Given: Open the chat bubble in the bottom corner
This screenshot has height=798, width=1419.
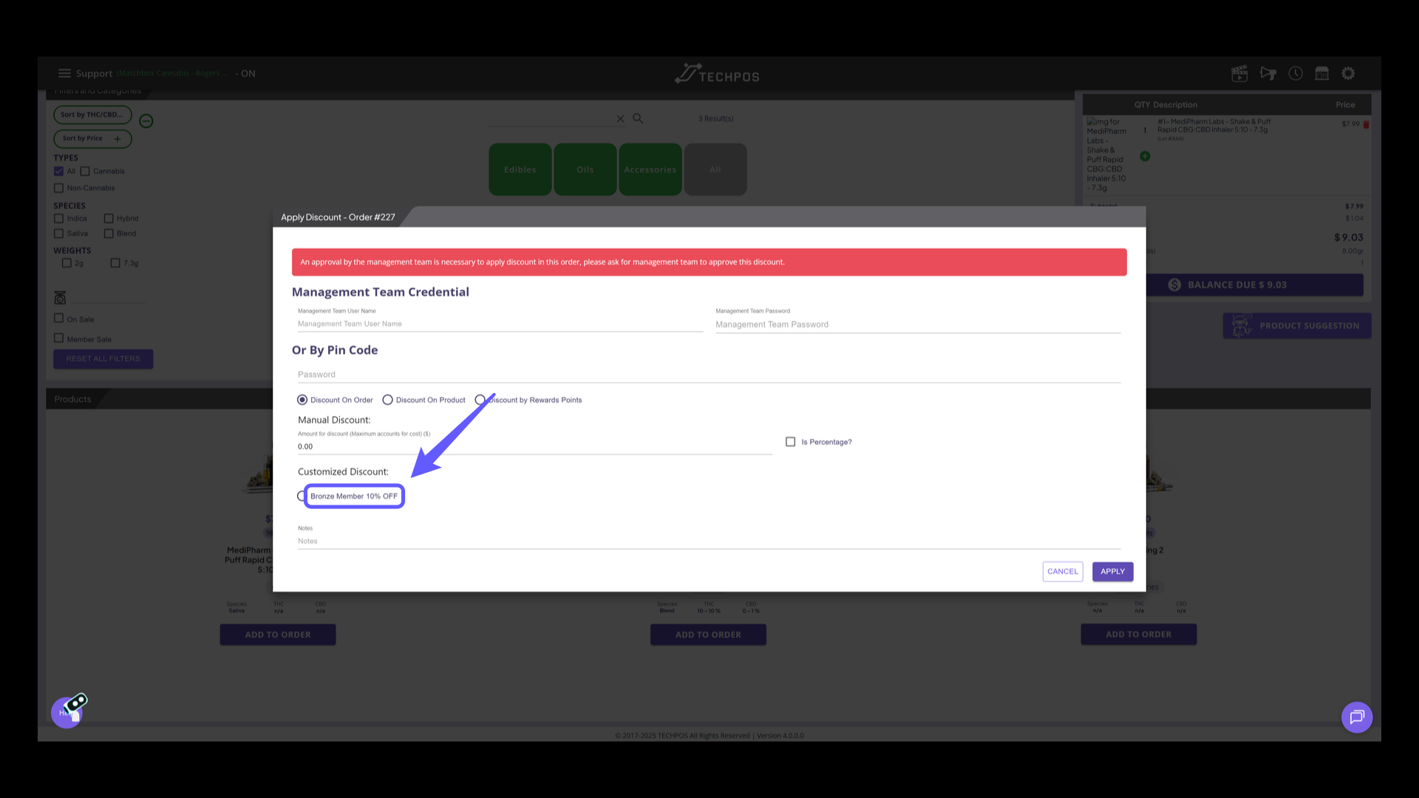Looking at the screenshot, I should tap(1357, 717).
